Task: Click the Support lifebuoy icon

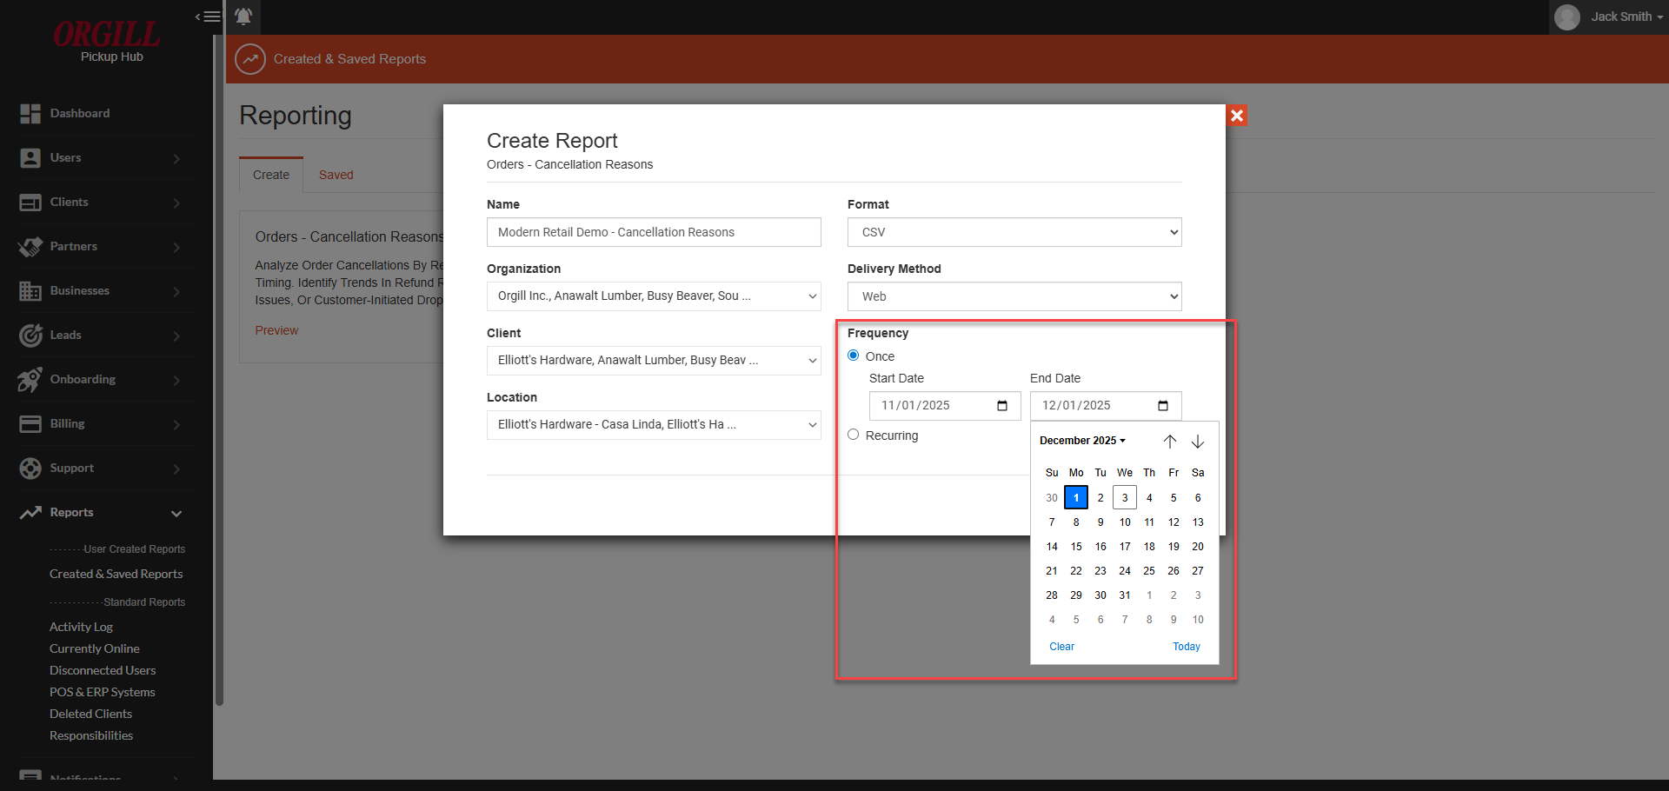Action: 30,469
